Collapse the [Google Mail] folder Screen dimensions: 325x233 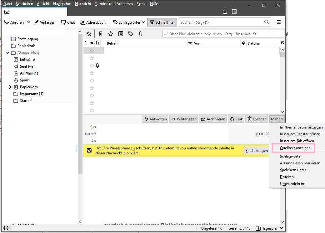coord(8,53)
